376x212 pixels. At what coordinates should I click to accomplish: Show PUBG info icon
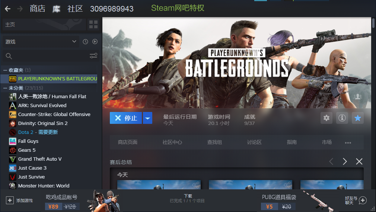click(342, 118)
